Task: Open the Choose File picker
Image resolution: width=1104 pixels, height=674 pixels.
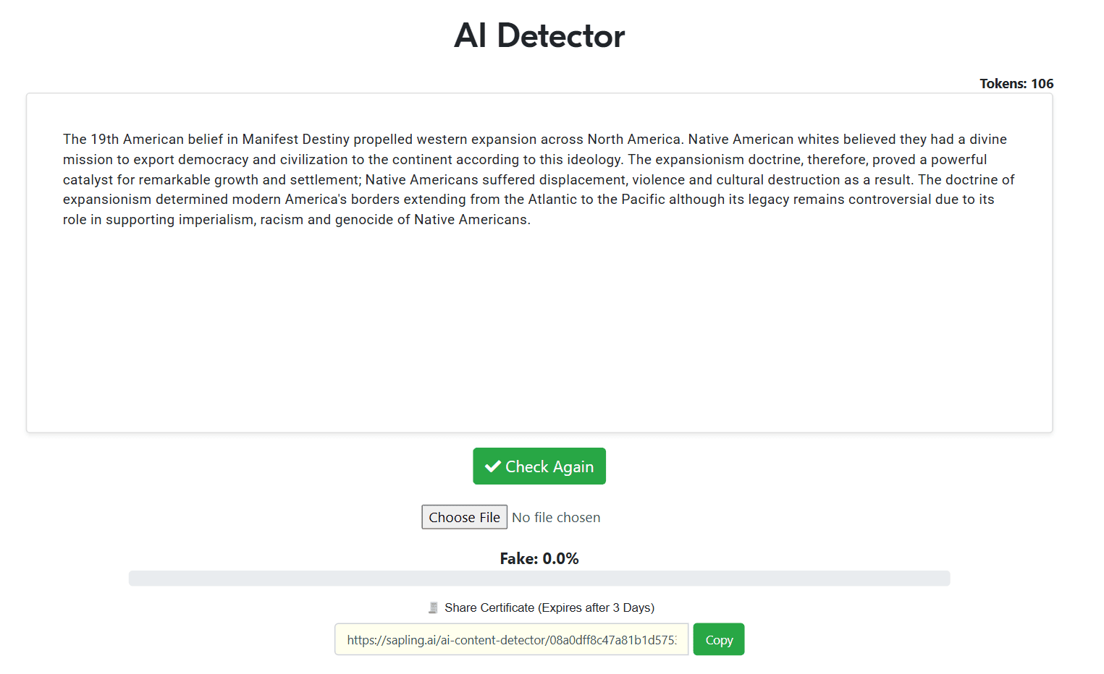Action: (x=465, y=517)
